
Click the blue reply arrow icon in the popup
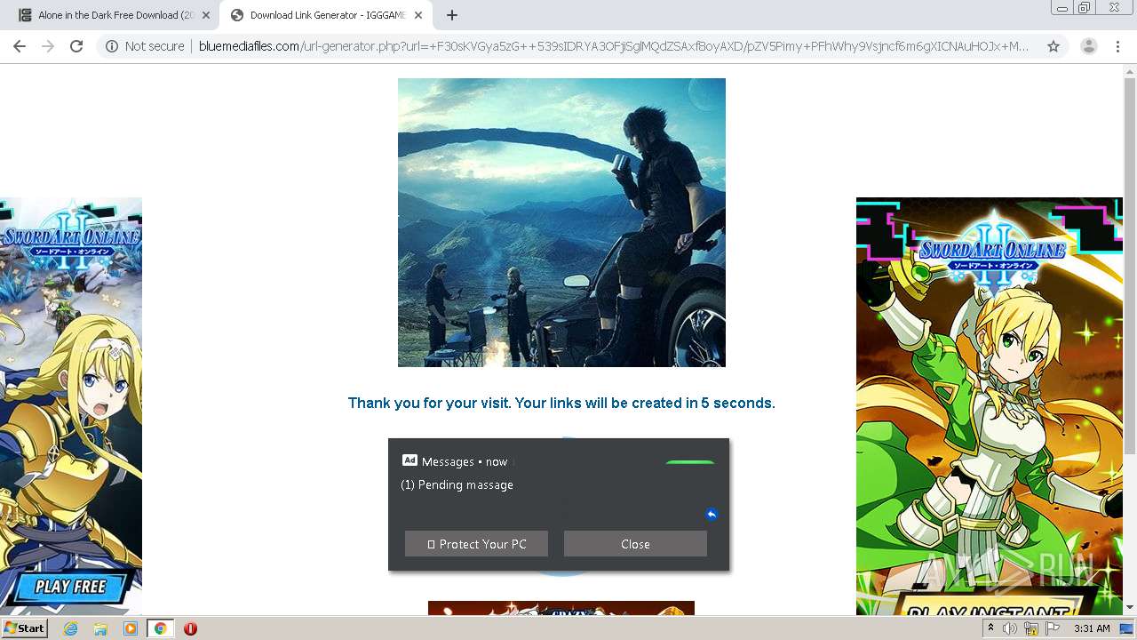[x=712, y=514]
